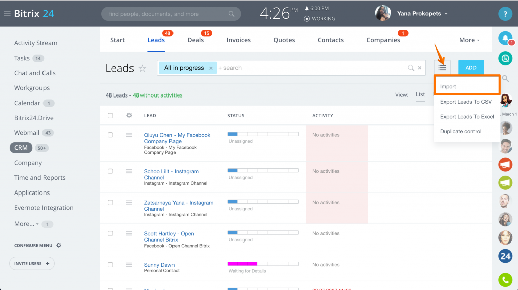Click the Configure Menu gear icon
The image size is (518, 290).
59,245
